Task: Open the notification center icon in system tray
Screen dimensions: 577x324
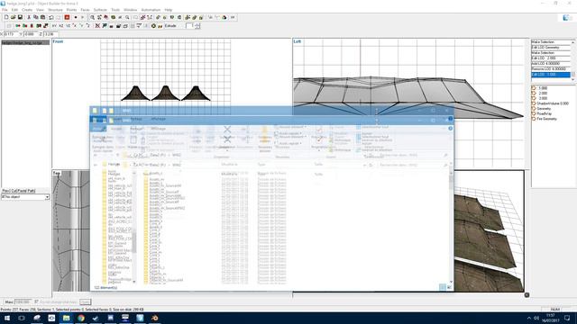Action: coord(567,318)
